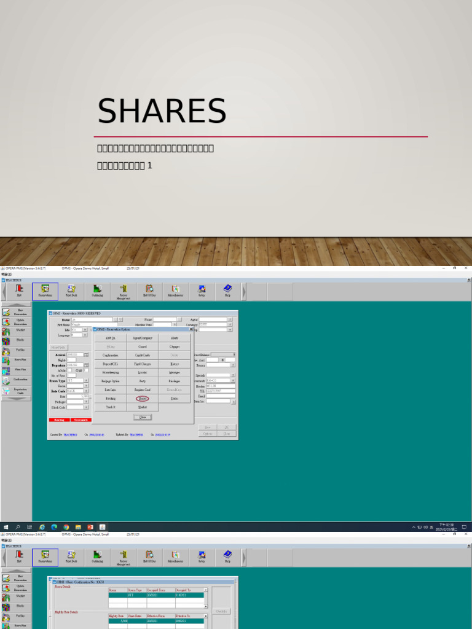The width and height of the screenshot is (472, 629).
Task: Open Front Desk in lower OPERA toolbar
Action: click(x=71, y=557)
